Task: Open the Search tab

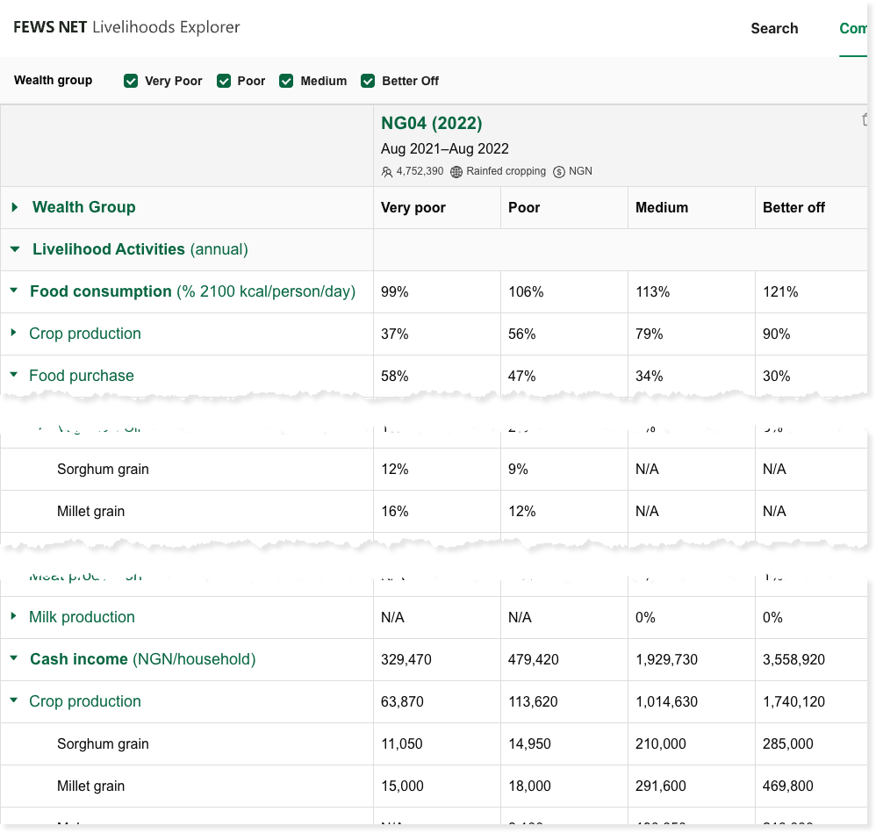Action: click(774, 28)
